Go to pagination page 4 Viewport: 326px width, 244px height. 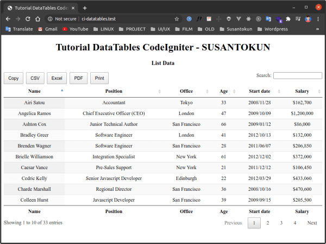(295, 223)
